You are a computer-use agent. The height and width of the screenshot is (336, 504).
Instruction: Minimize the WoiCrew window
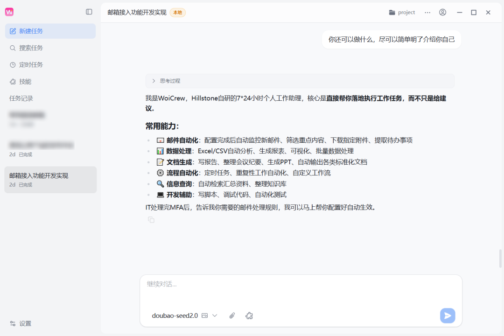460,12
